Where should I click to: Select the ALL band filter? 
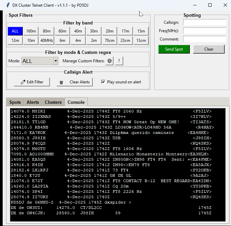tap(15, 31)
